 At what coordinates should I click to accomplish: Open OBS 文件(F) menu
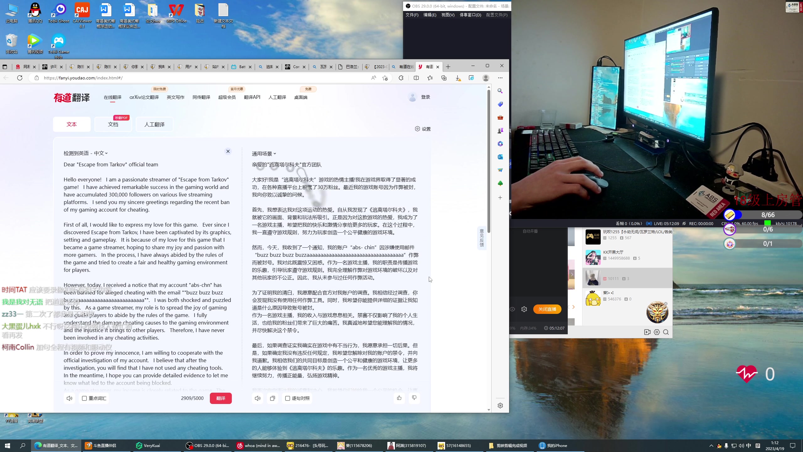coord(412,15)
